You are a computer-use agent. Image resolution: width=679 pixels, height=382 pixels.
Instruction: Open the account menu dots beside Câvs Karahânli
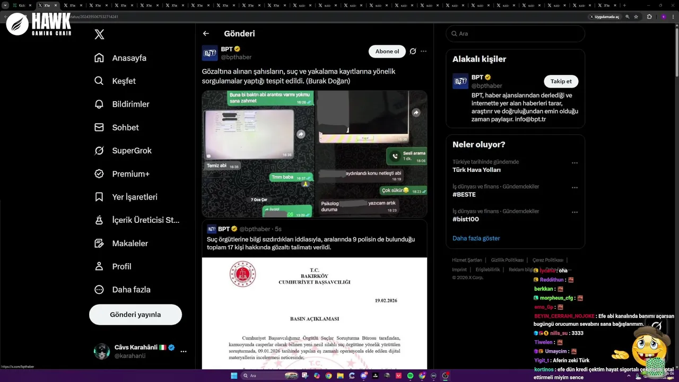pyautogui.click(x=184, y=352)
